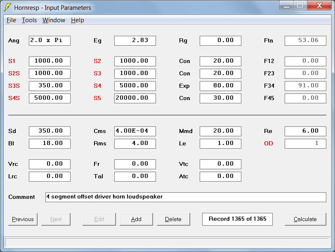Open the File menu

tap(11, 20)
